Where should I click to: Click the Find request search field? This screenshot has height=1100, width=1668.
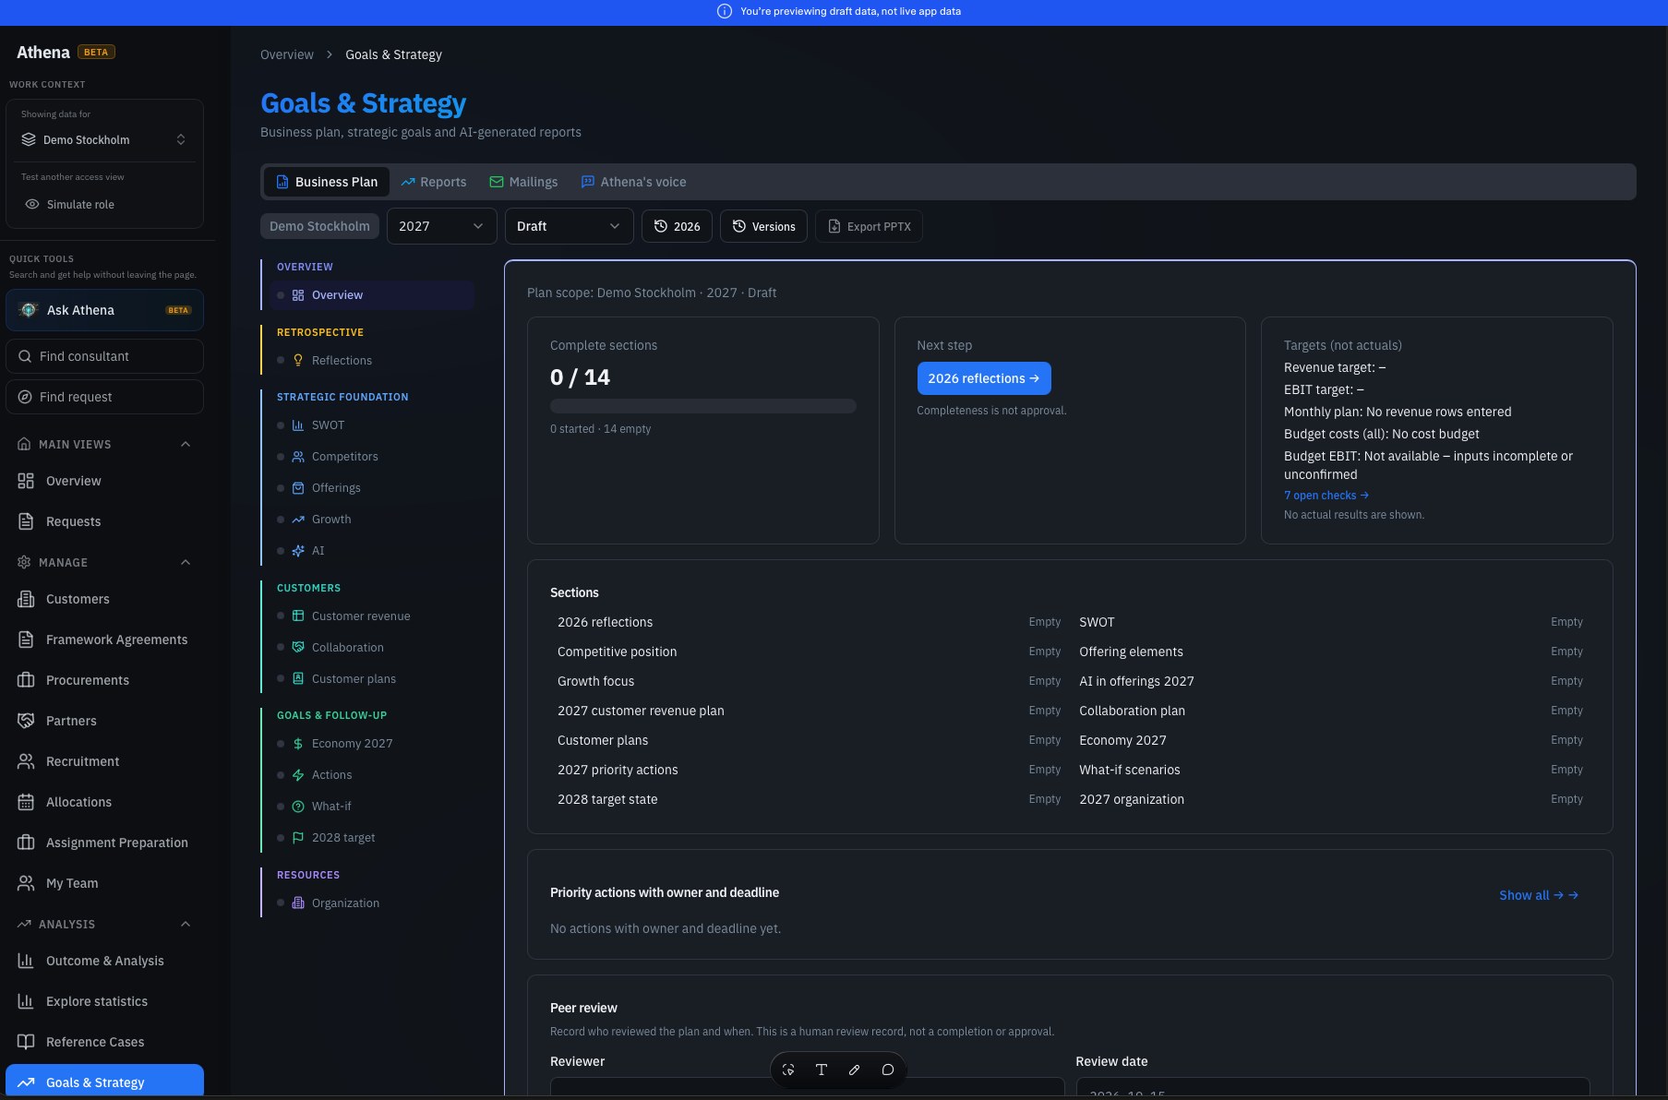click(x=104, y=397)
